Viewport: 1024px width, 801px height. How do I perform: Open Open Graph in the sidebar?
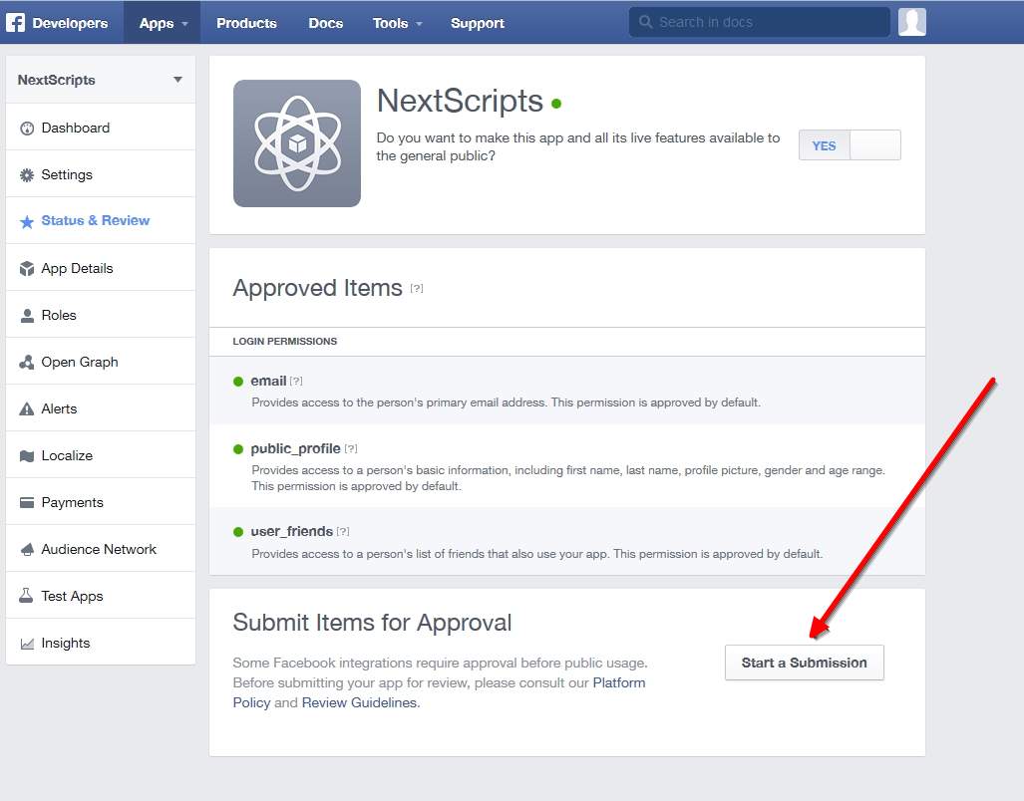[x=101, y=362]
